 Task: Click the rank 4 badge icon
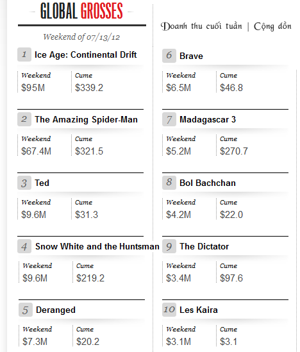pyautogui.click(x=24, y=246)
